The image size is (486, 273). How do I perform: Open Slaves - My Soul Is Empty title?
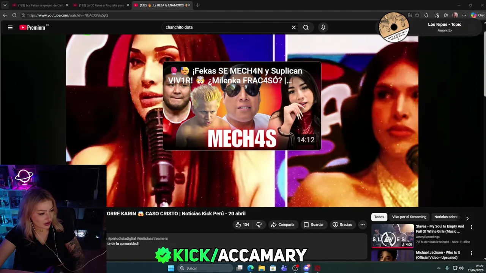pyautogui.click(x=440, y=229)
